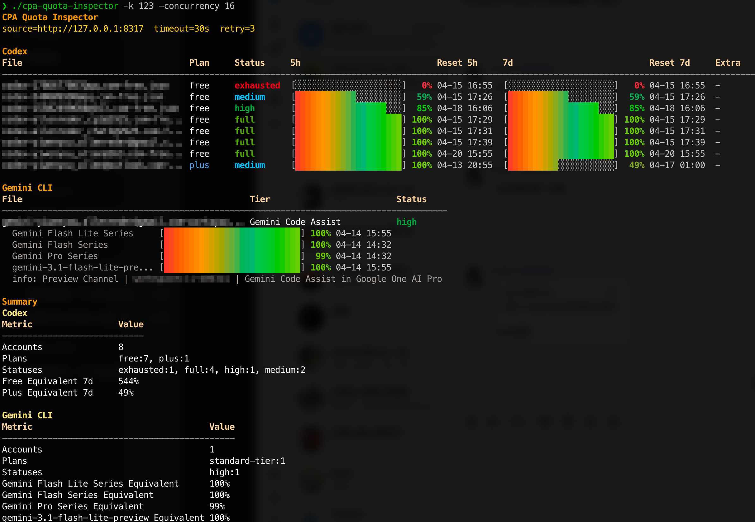Click the Extra column header
Viewport: 755px width, 522px height.
(727, 63)
